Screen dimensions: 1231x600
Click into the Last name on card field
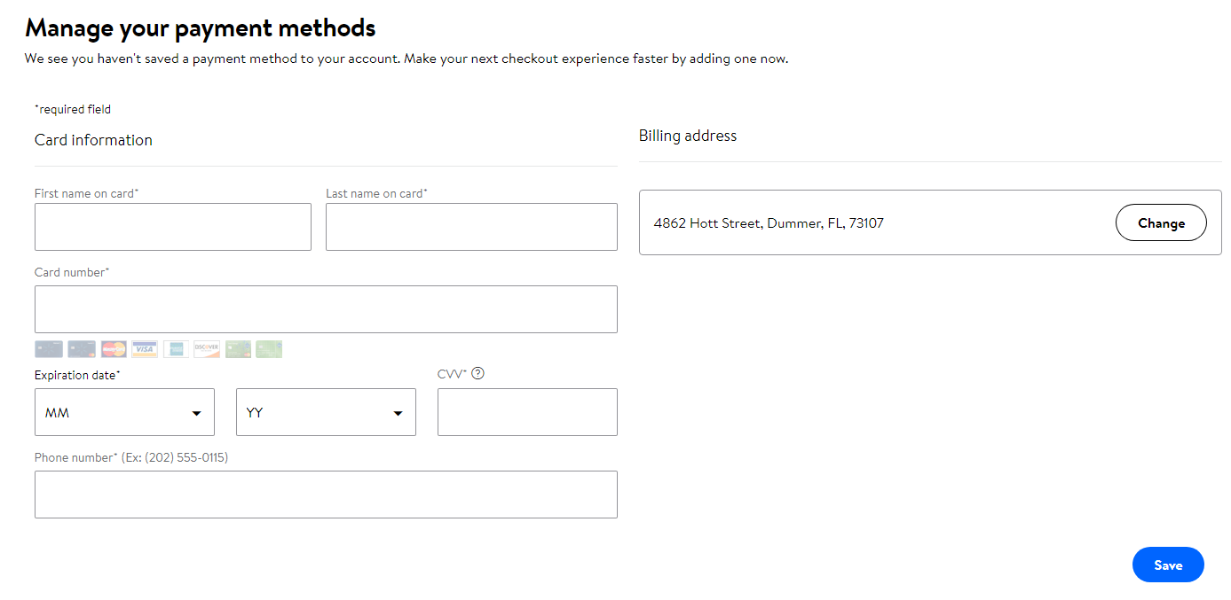click(471, 227)
